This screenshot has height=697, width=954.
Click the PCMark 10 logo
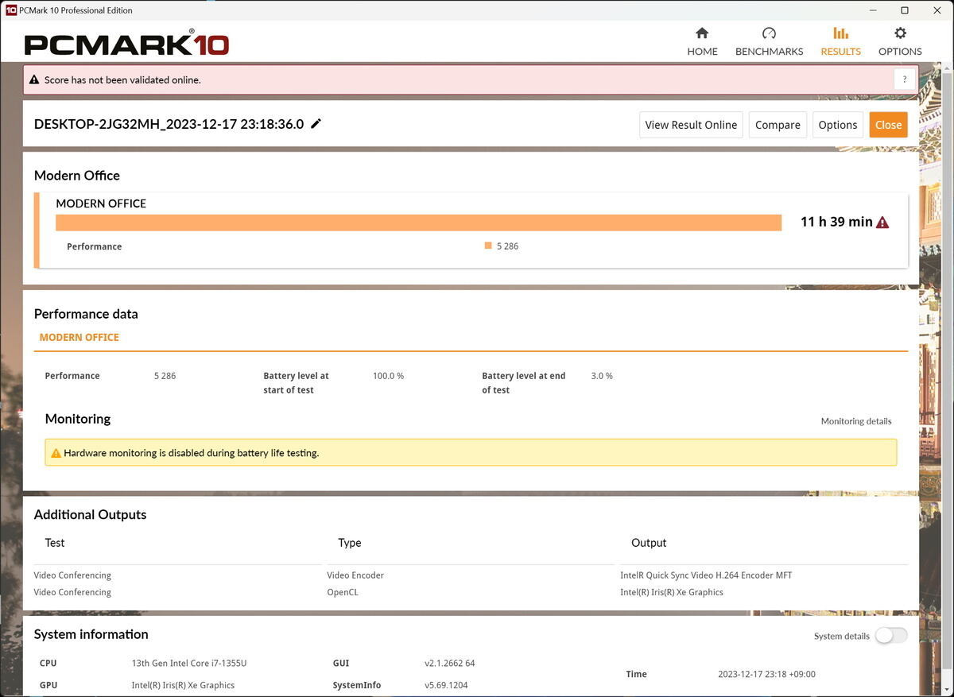point(127,43)
